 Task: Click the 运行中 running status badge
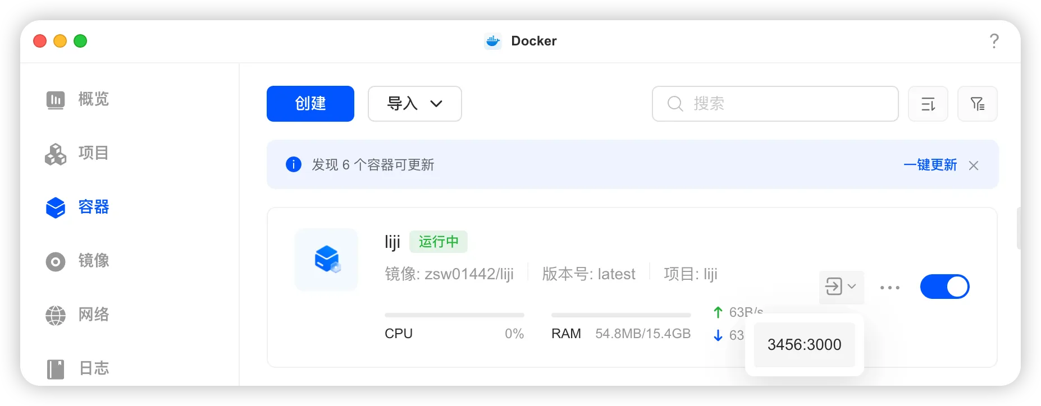pos(439,242)
